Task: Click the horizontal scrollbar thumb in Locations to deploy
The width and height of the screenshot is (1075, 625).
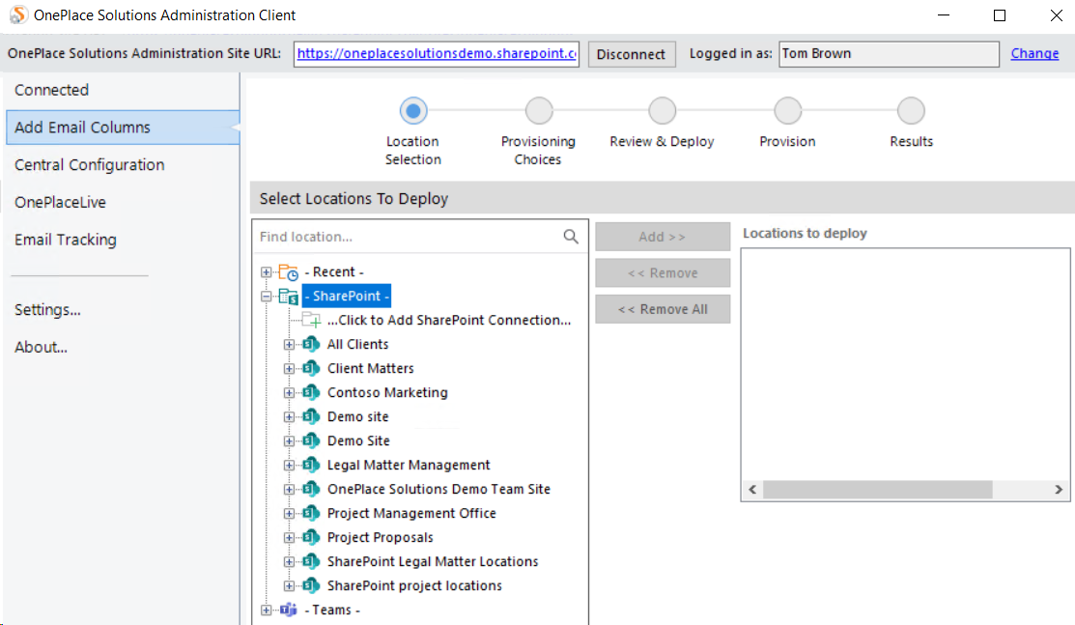Action: 878,489
